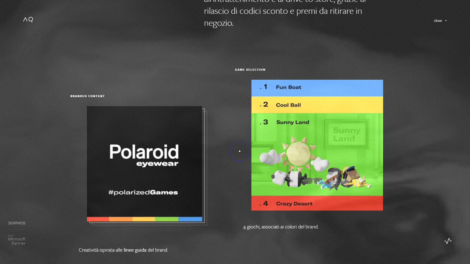Click the red swatch on the color bar

point(98,219)
